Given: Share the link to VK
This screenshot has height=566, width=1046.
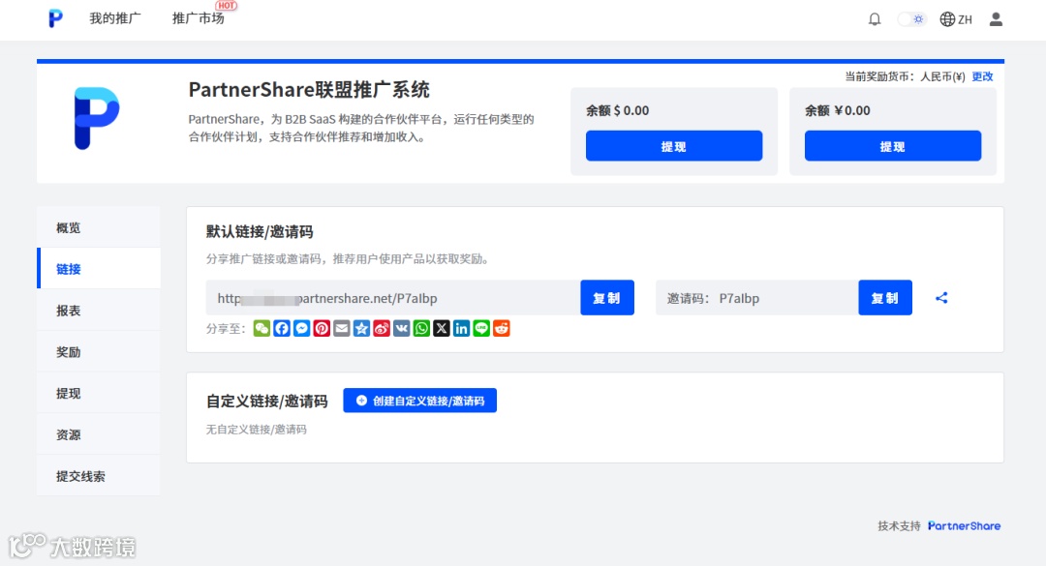Looking at the screenshot, I should pyautogui.click(x=402, y=328).
